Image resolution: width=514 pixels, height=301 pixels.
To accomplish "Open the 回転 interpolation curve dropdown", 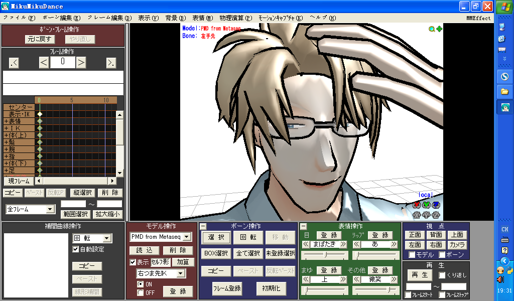I will [x=107, y=238].
